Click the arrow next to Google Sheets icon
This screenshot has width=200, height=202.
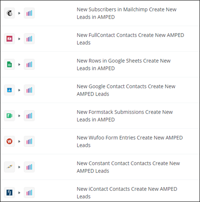pos(19,65)
